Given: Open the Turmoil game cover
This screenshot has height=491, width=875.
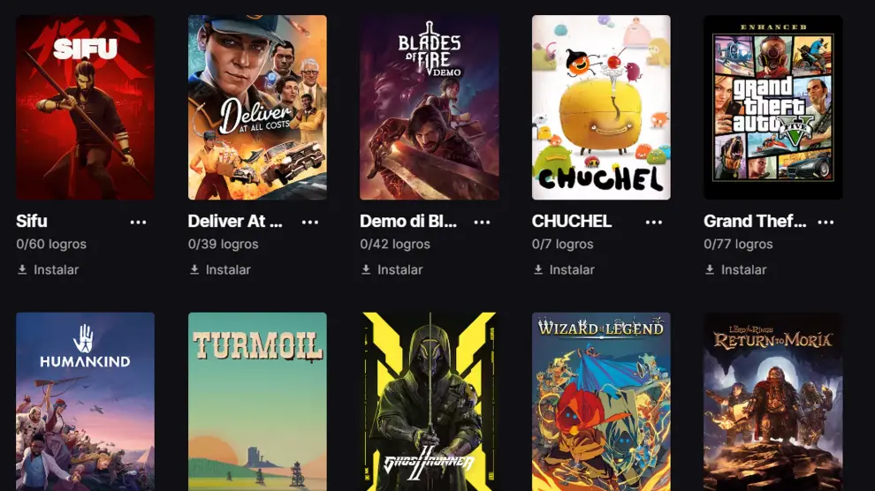Looking at the screenshot, I should pyautogui.click(x=257, y=401).
